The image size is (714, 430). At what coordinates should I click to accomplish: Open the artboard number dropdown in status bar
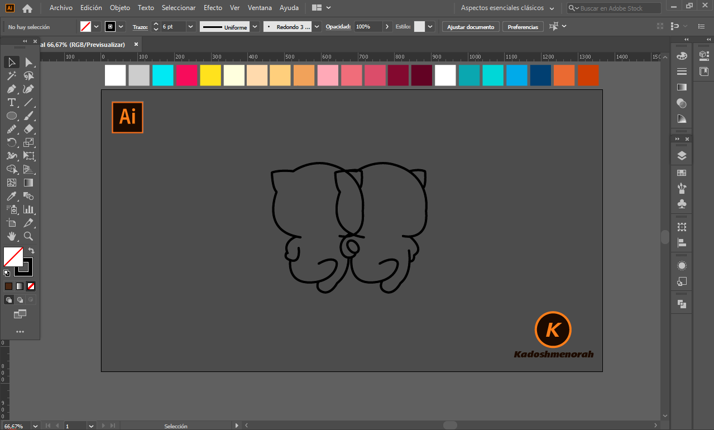(91, 426)
